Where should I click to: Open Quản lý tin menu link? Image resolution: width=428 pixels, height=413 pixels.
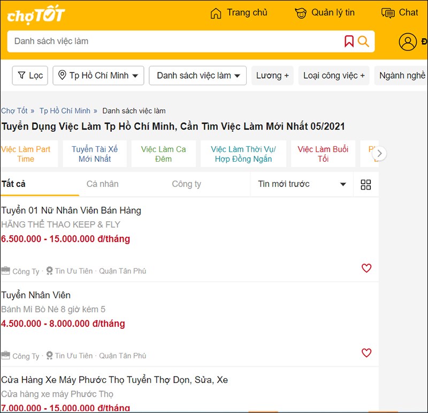[x=333, y=12]
